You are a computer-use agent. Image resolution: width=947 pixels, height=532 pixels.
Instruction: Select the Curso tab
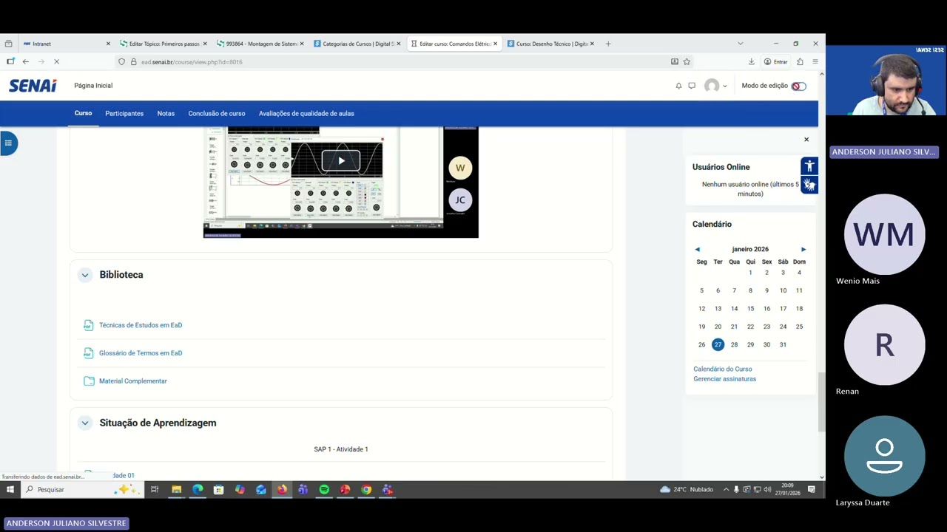click(x=83, y=113)
